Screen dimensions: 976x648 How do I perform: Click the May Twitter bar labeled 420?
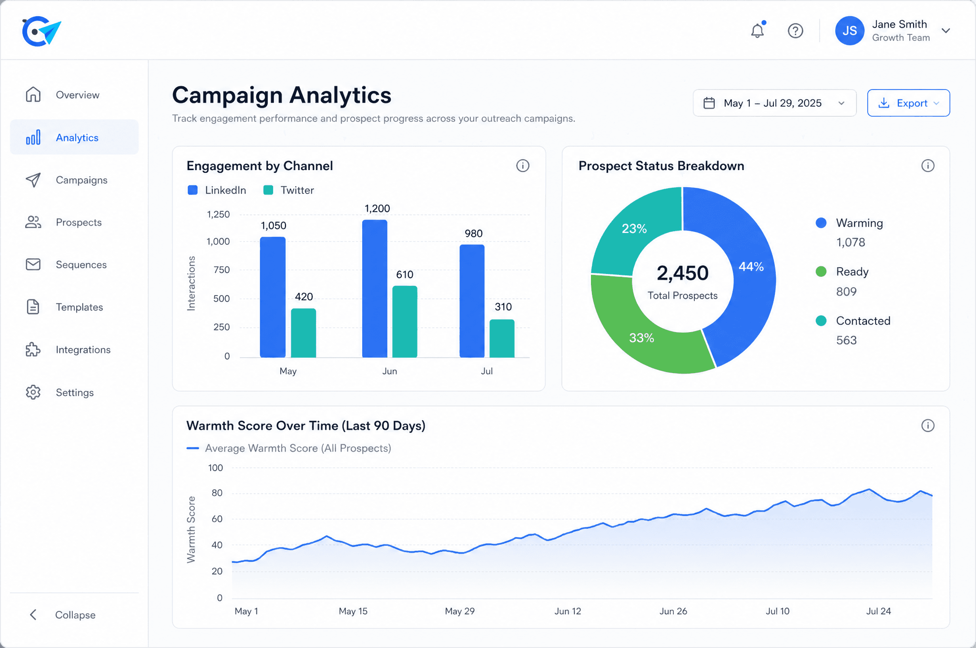tap(304, 333)
